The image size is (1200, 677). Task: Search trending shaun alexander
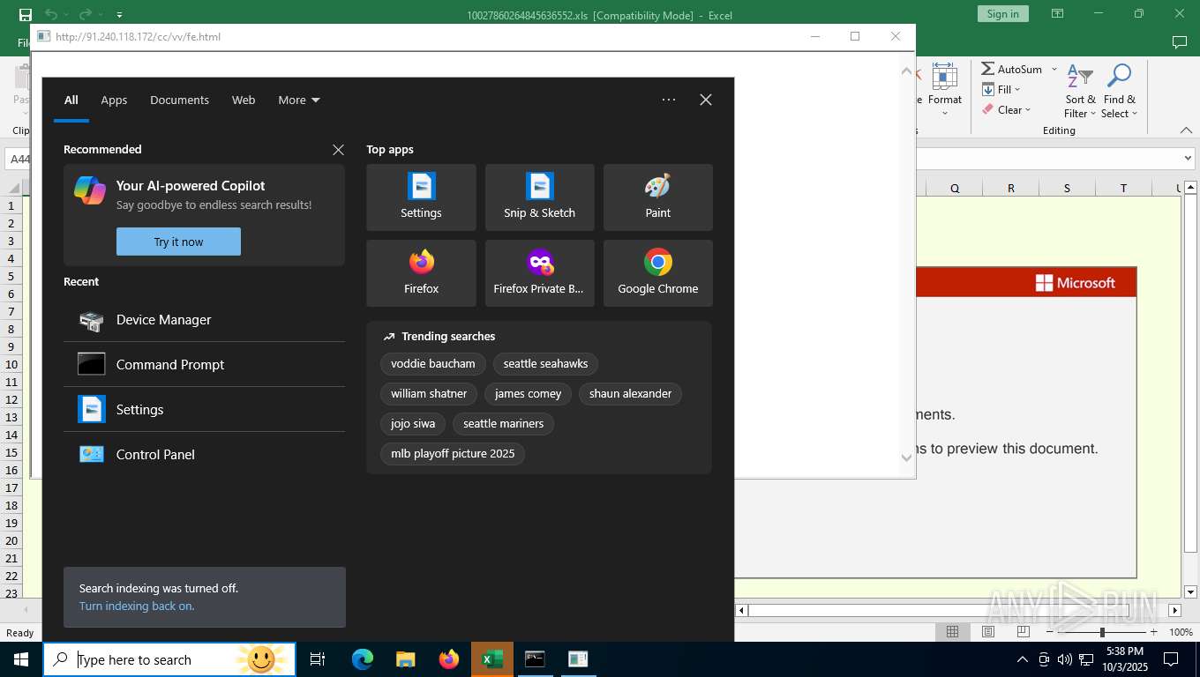(x=630, y=393)
